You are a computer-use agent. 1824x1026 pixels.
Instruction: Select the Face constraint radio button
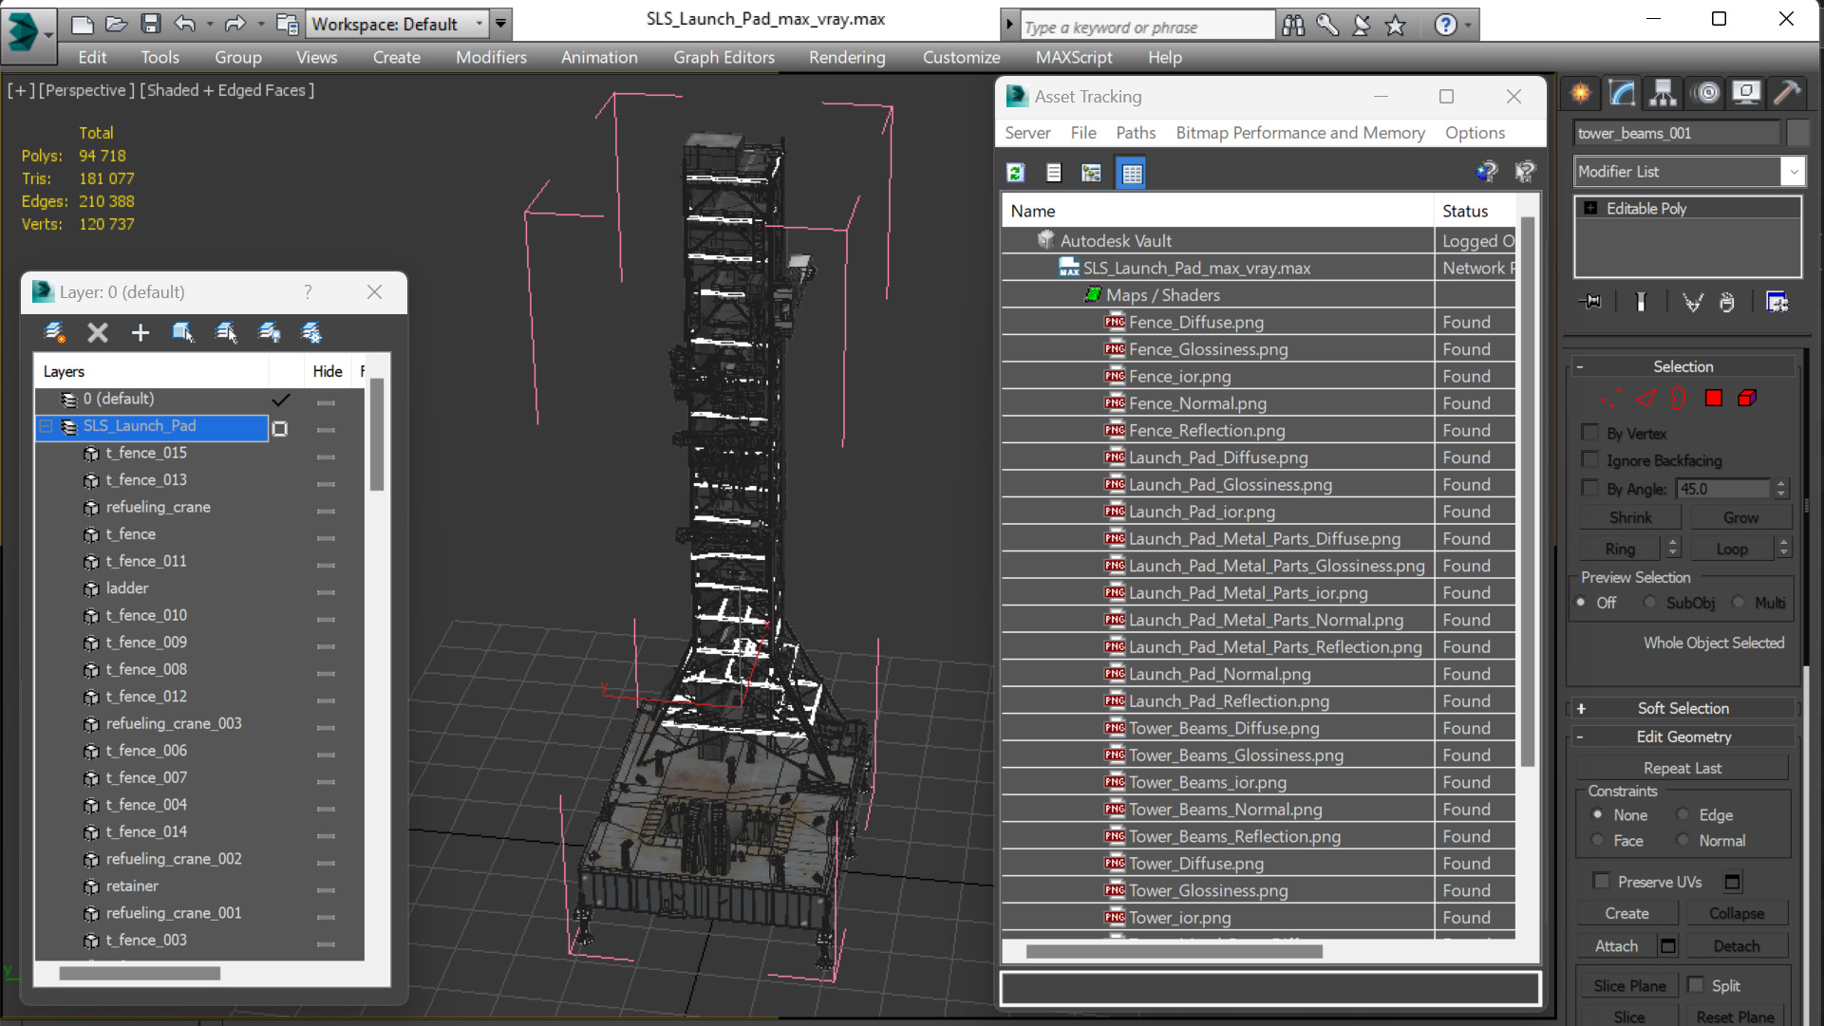pos(1598,840)
